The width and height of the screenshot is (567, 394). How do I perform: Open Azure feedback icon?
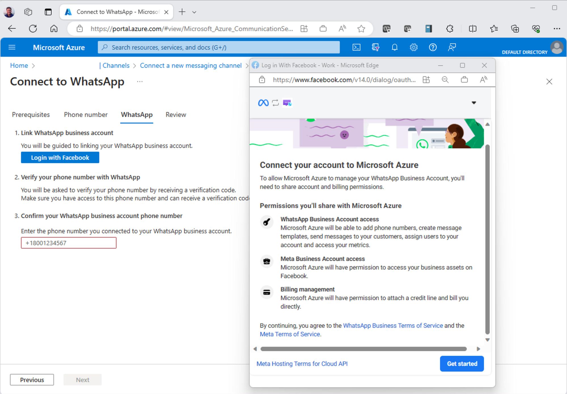[x=452, y=47]
